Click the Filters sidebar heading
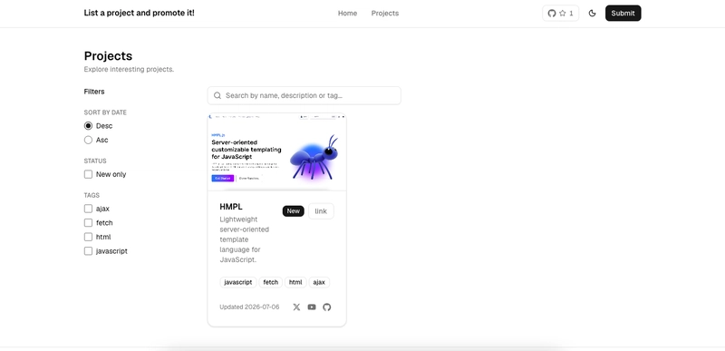This screenshot has height=351, width=725. click(94, 92)
